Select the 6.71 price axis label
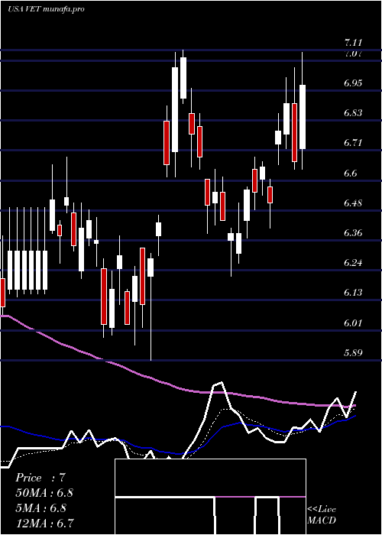 pyautogui.click(x=353, y=143)
